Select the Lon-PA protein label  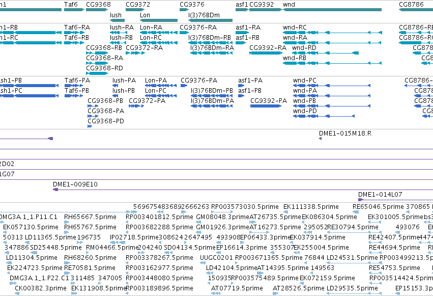156,80
